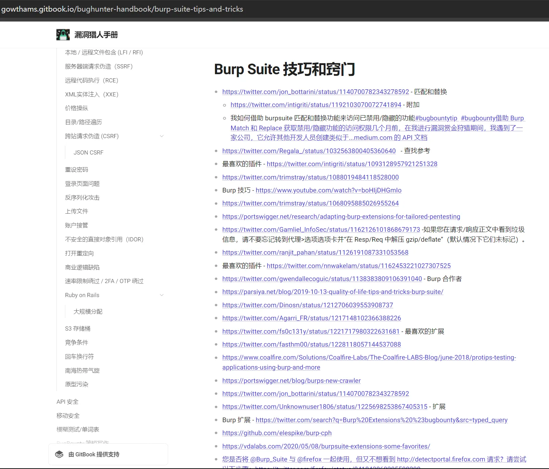Open the @Burp_Suite 与 @firefox detectportal link
This screenshot has height=469, width=549.
[374, 459]
